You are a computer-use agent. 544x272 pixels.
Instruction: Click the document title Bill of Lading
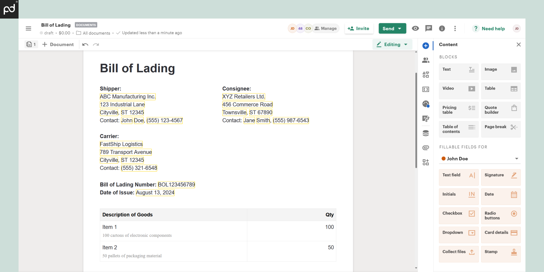point(56,25)
